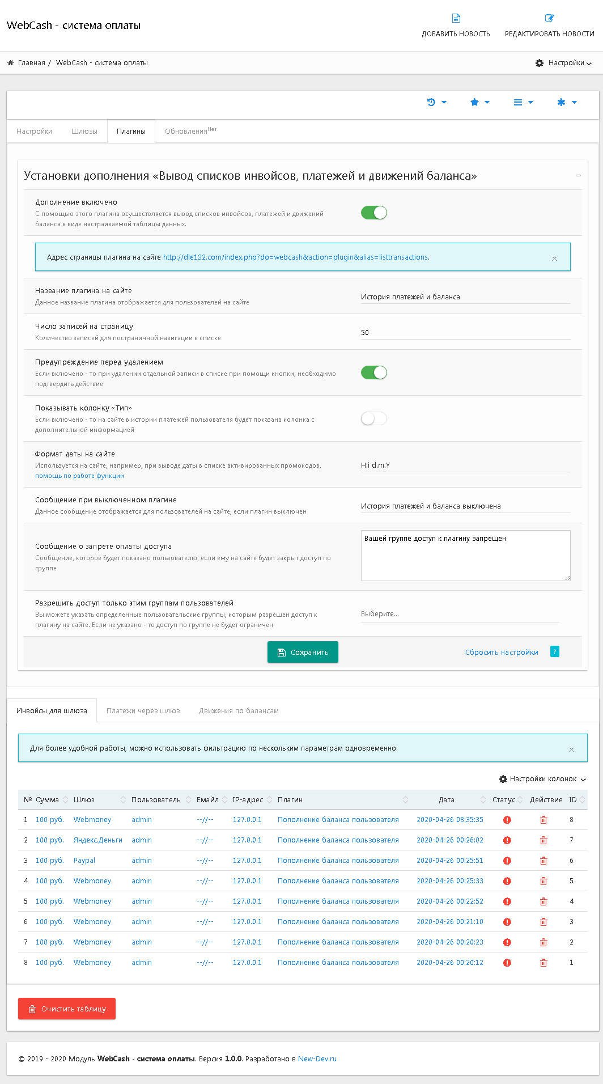603x1084 pixels.
Task: Collapse the plugin settings panel minus icon
Action: [578, 176]
